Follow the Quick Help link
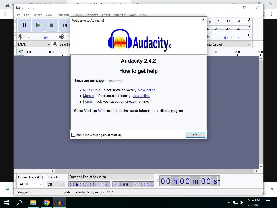 click(92, 90)
